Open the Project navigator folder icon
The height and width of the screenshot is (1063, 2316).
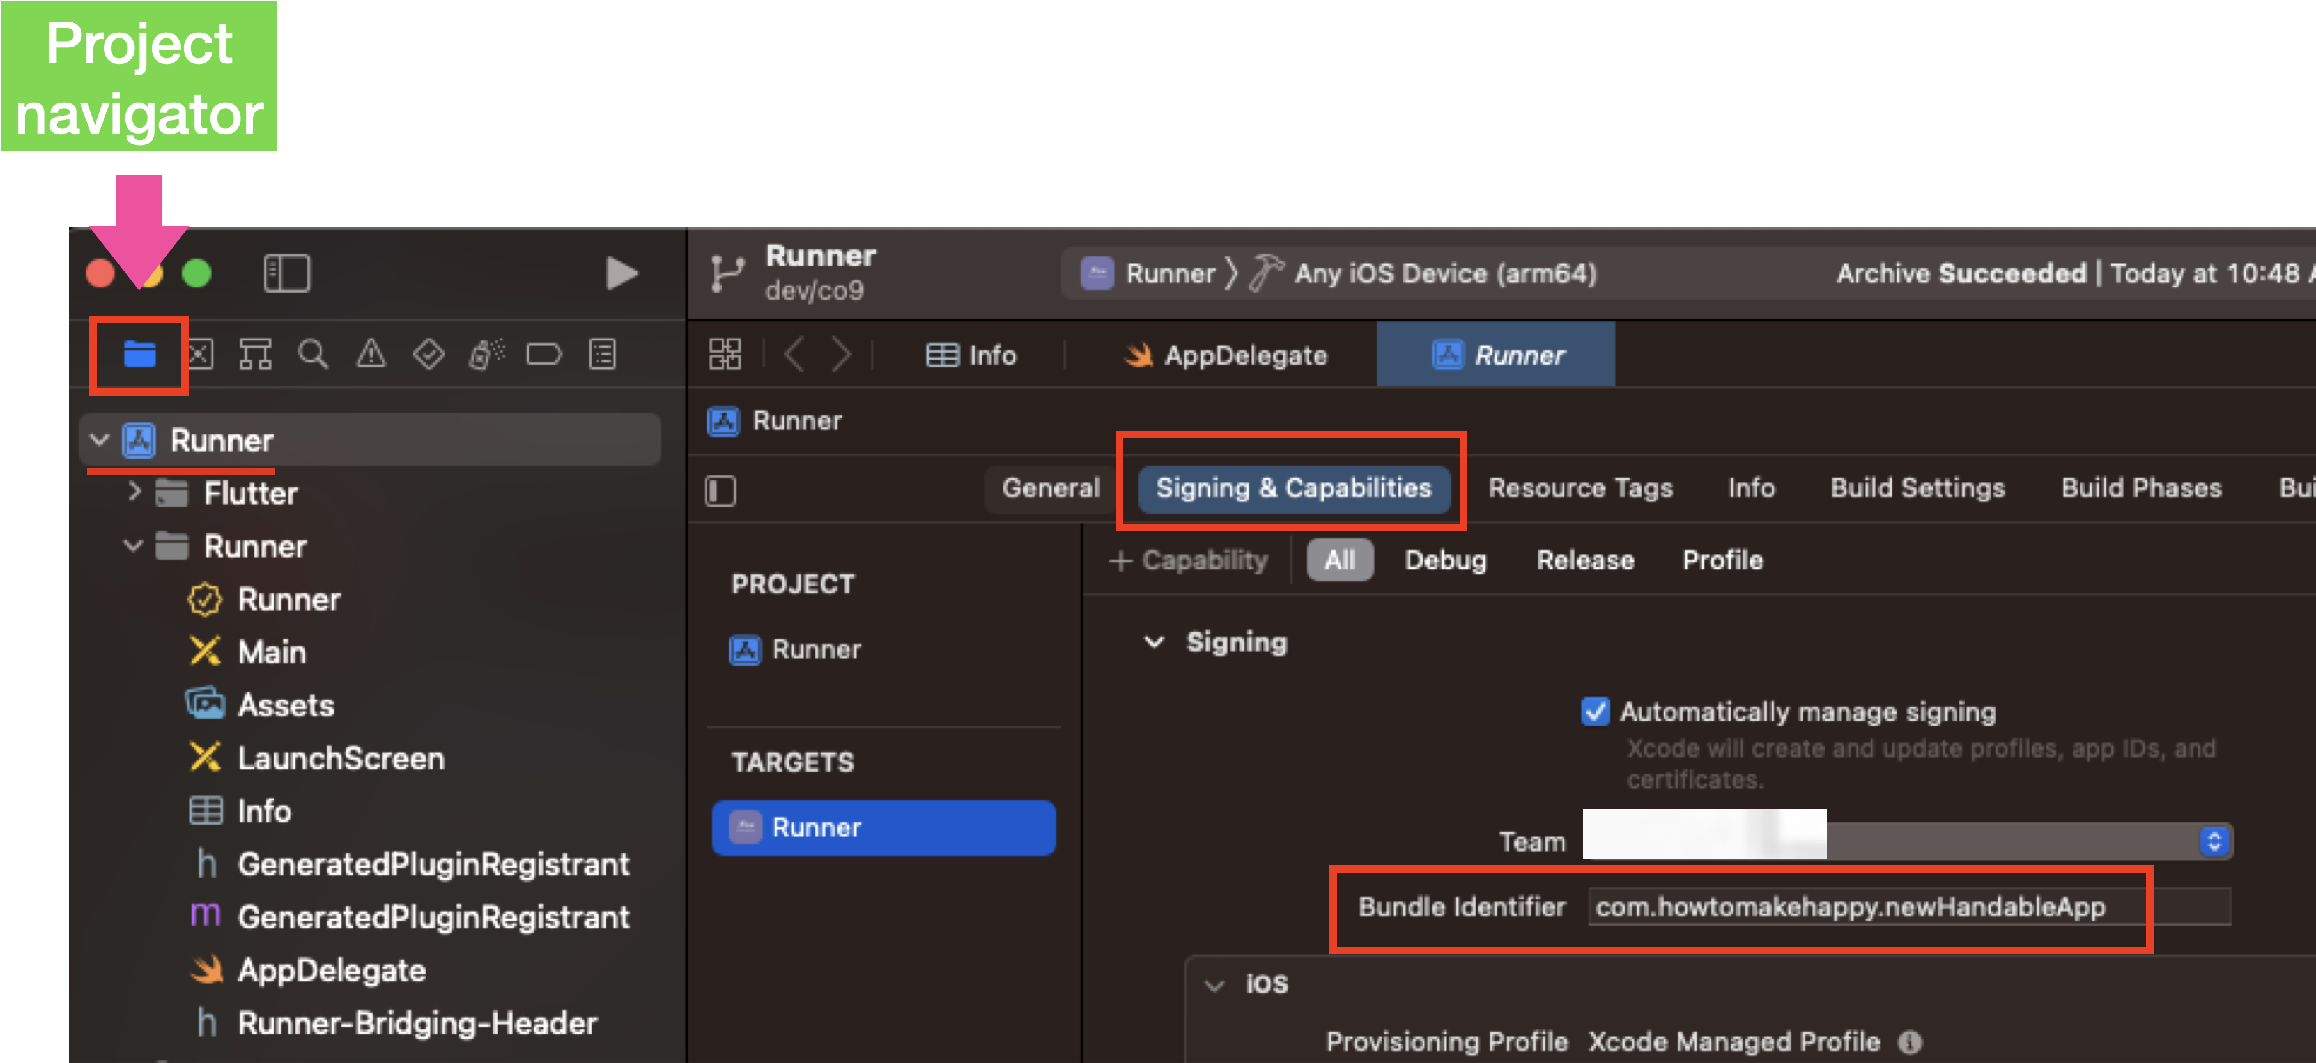(x=139, y=354)
